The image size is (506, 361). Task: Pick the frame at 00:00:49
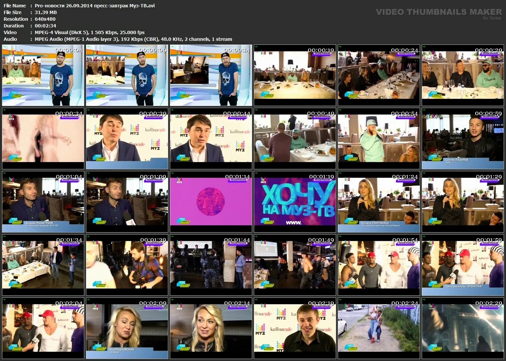(x=295, y=139)
